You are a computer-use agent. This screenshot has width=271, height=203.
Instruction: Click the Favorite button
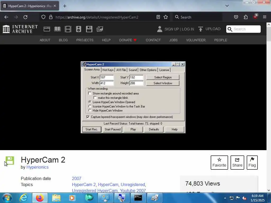[x=219, y=163]
